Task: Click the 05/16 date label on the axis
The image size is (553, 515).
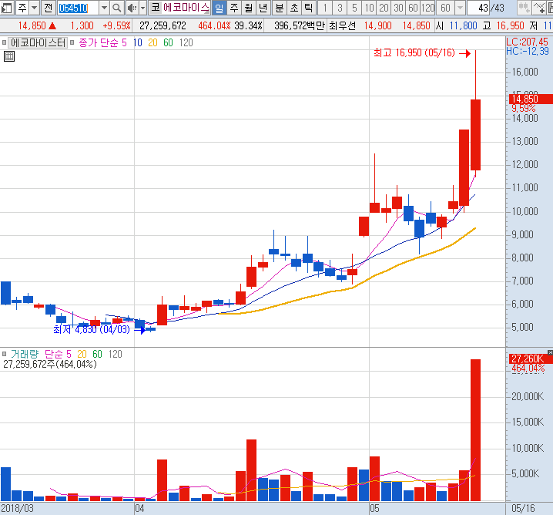Action: (x=523, y=508)
